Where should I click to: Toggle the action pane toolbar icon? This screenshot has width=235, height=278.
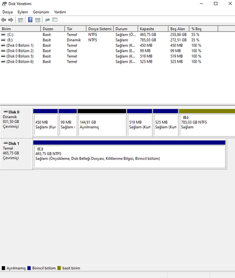coord(38,20)
